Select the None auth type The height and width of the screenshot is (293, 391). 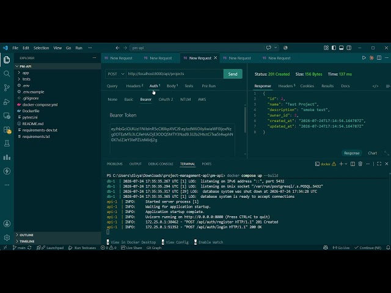point(112,99)
